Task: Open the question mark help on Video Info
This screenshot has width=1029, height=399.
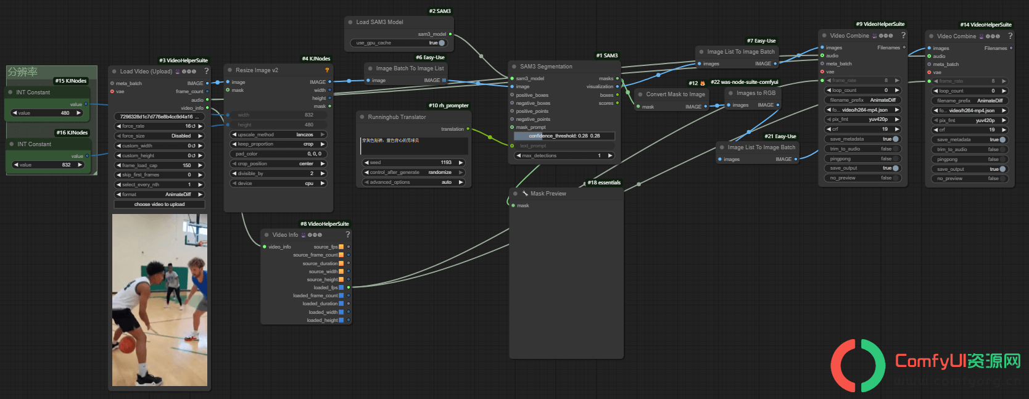Action: coord(348,234)
